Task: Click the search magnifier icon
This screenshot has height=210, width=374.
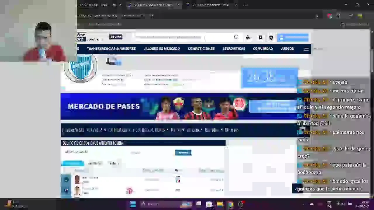Action: (x=236, y=37)
